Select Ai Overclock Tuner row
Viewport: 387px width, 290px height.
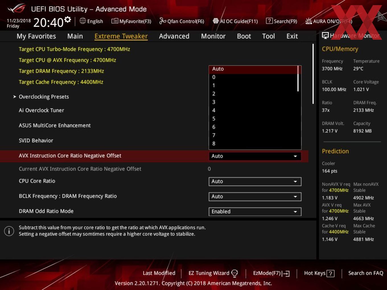41,110
